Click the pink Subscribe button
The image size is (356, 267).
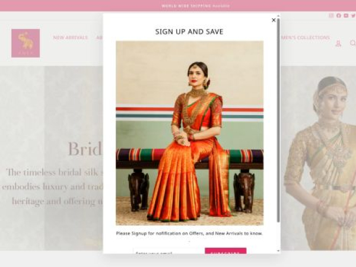(x=225, y=251)
